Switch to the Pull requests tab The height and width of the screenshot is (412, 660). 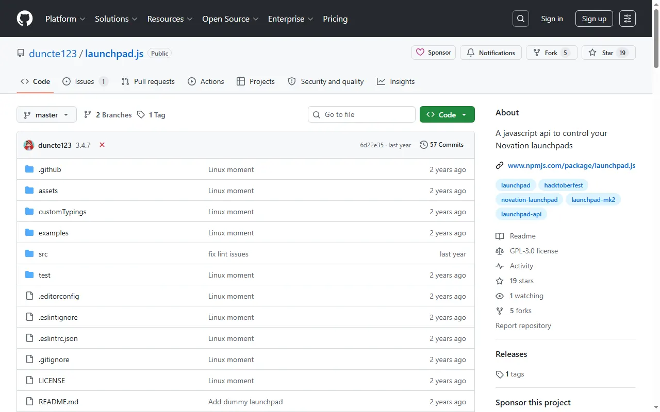148,81
